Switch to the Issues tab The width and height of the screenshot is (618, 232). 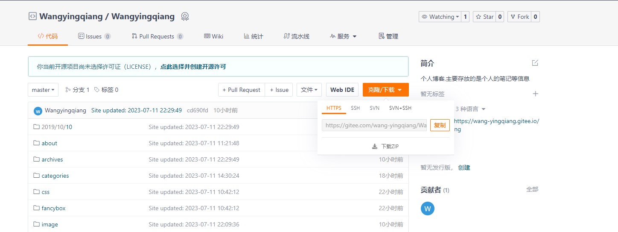94,36
